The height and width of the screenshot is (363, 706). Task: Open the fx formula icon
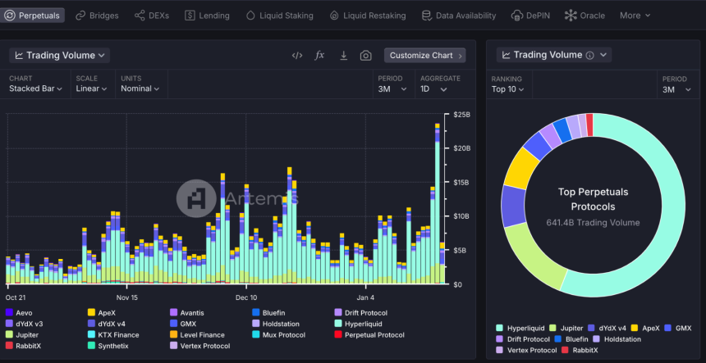(x=319, y=55)
